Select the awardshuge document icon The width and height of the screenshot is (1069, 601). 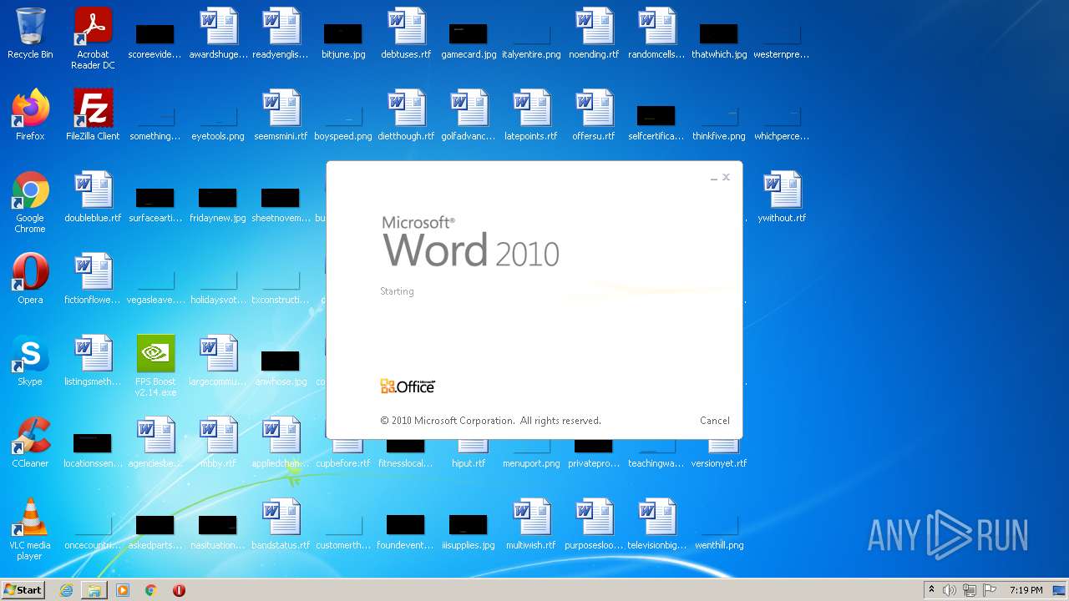[x=218, y=33]
